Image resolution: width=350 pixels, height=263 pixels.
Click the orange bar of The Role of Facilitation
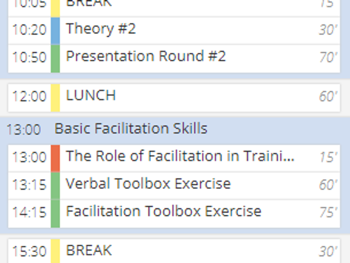(x=55, y=158)
